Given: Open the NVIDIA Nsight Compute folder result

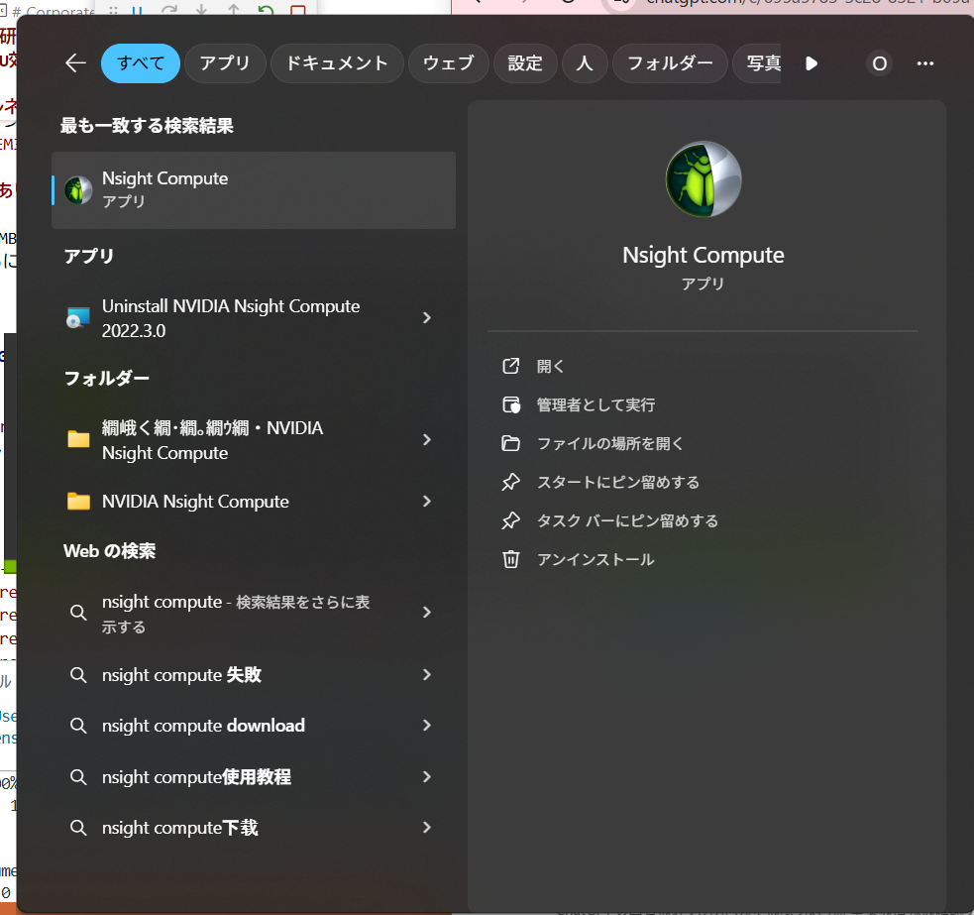Looking at the screenshot, I should 254,501.
